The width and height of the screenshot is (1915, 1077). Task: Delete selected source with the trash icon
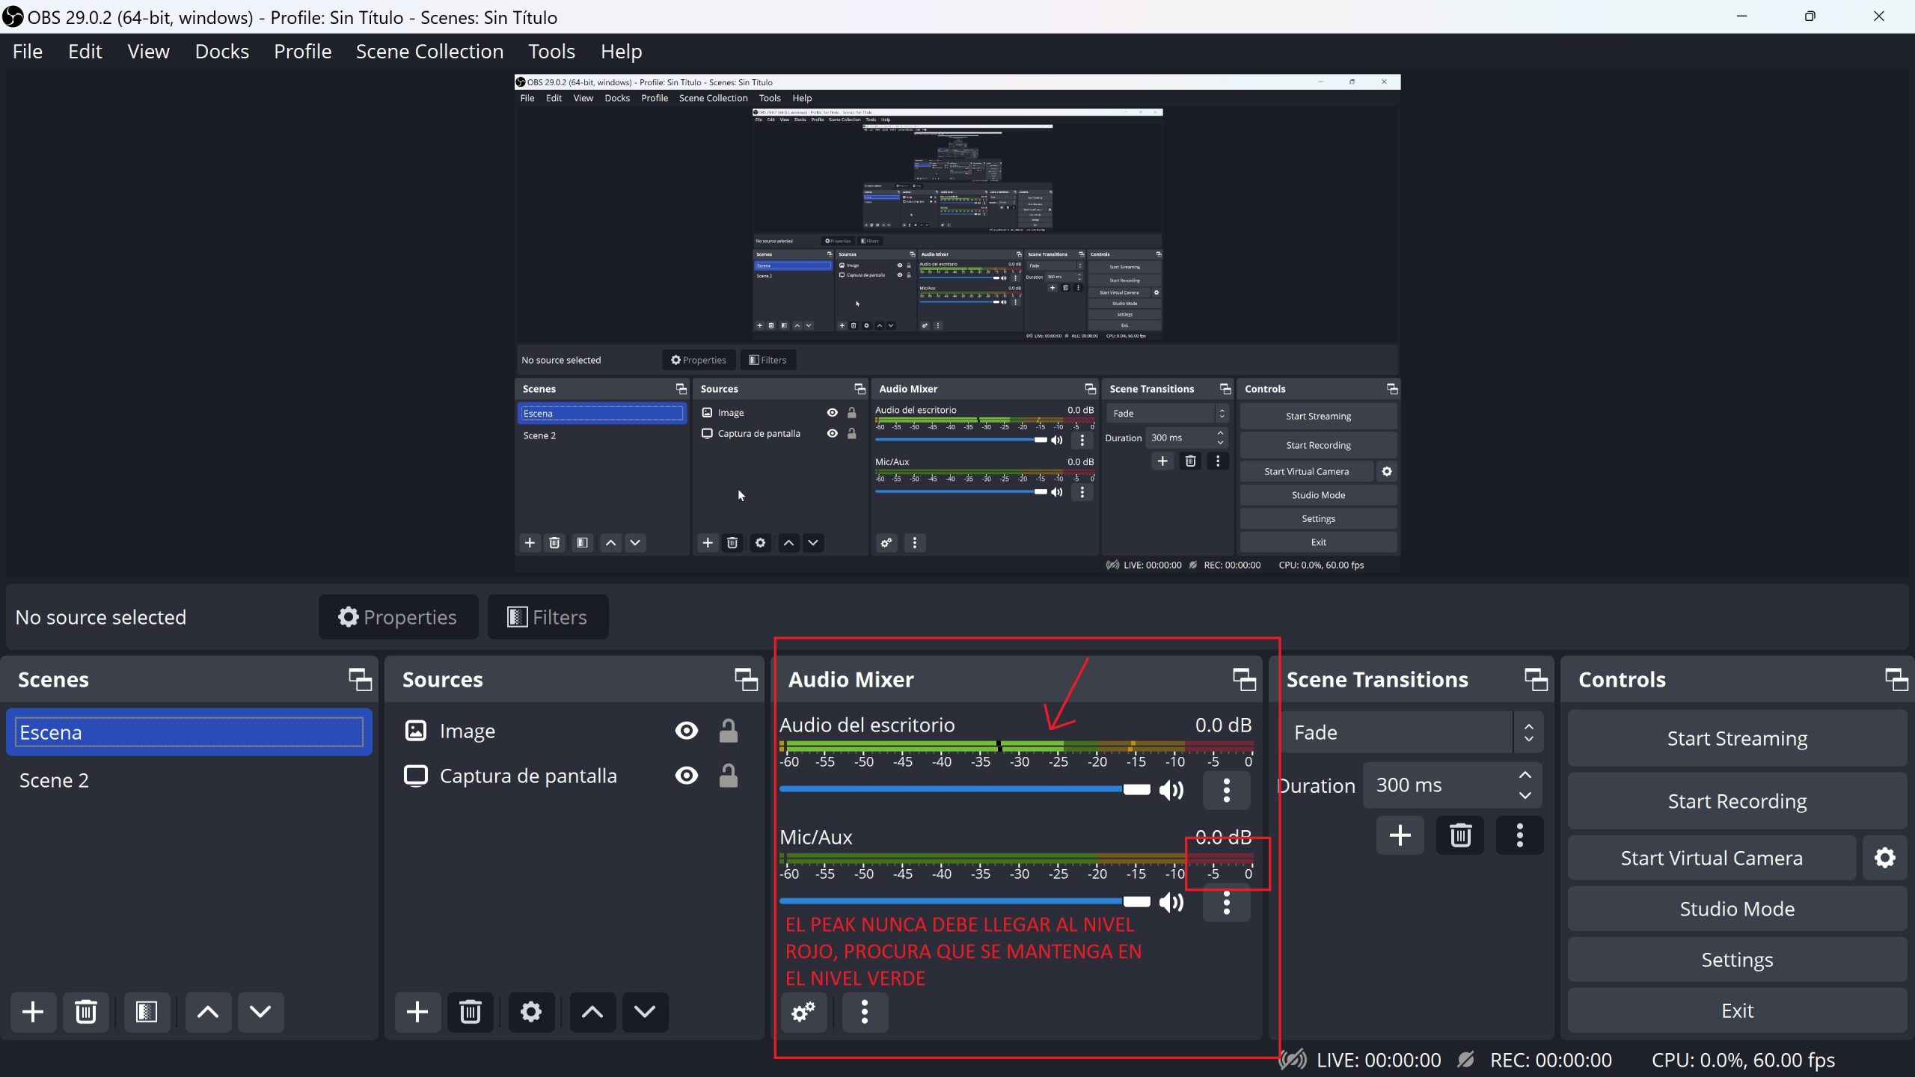471,1012
